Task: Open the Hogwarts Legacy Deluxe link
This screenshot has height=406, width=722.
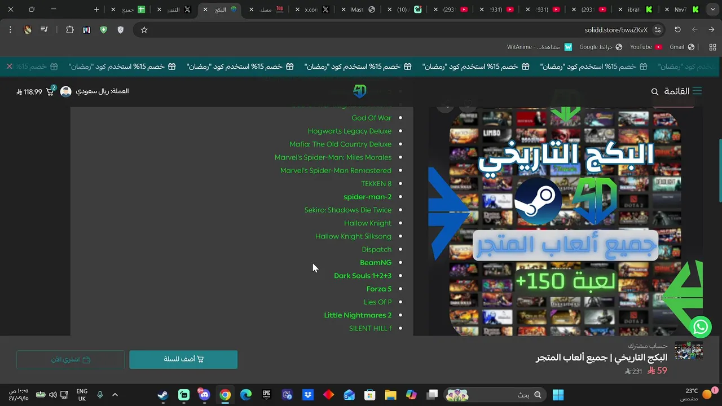Action: pyautogui.click(x=349, y=131)
